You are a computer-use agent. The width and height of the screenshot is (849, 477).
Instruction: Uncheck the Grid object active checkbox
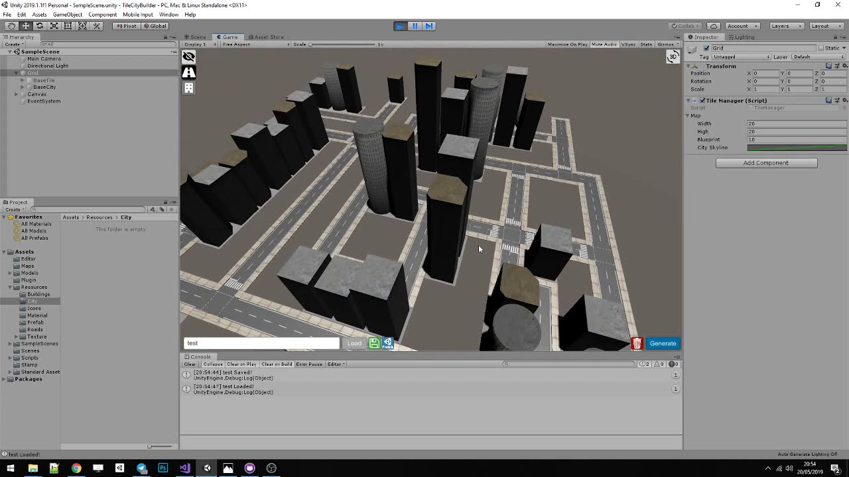tap(706, 48)
